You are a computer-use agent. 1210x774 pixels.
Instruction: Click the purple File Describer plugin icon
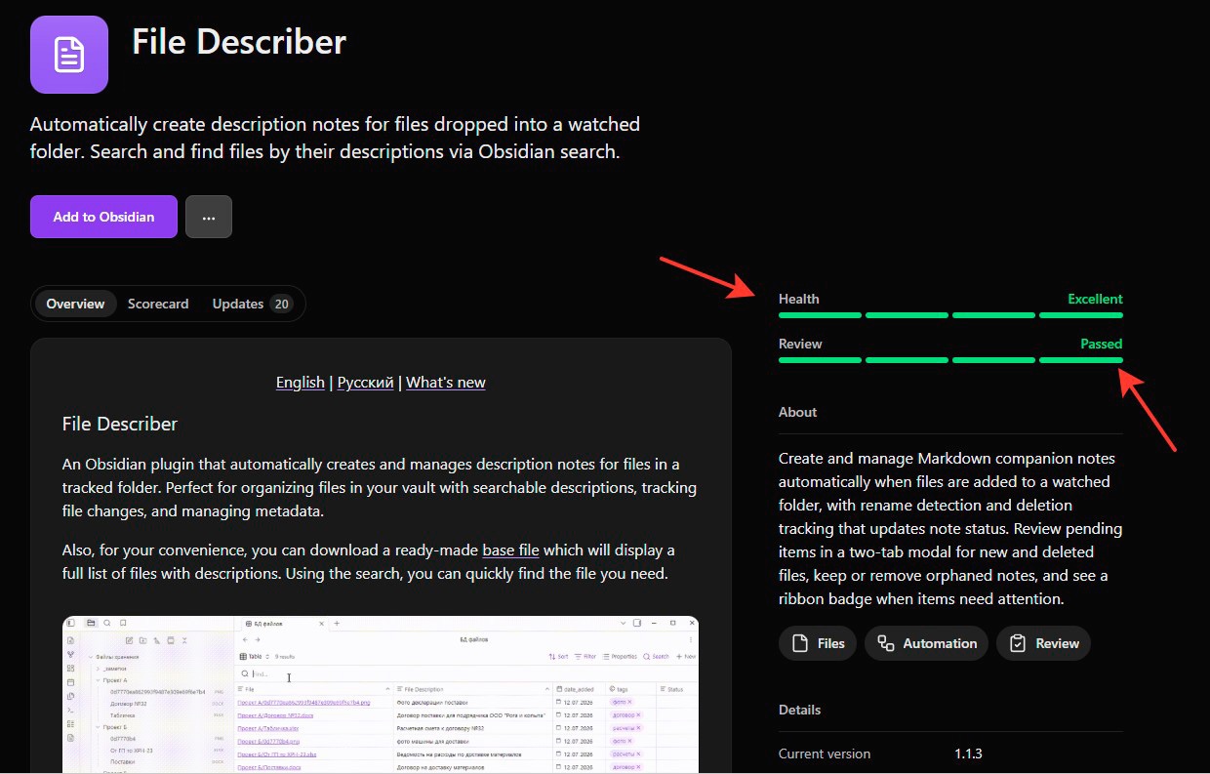[69, 55]
